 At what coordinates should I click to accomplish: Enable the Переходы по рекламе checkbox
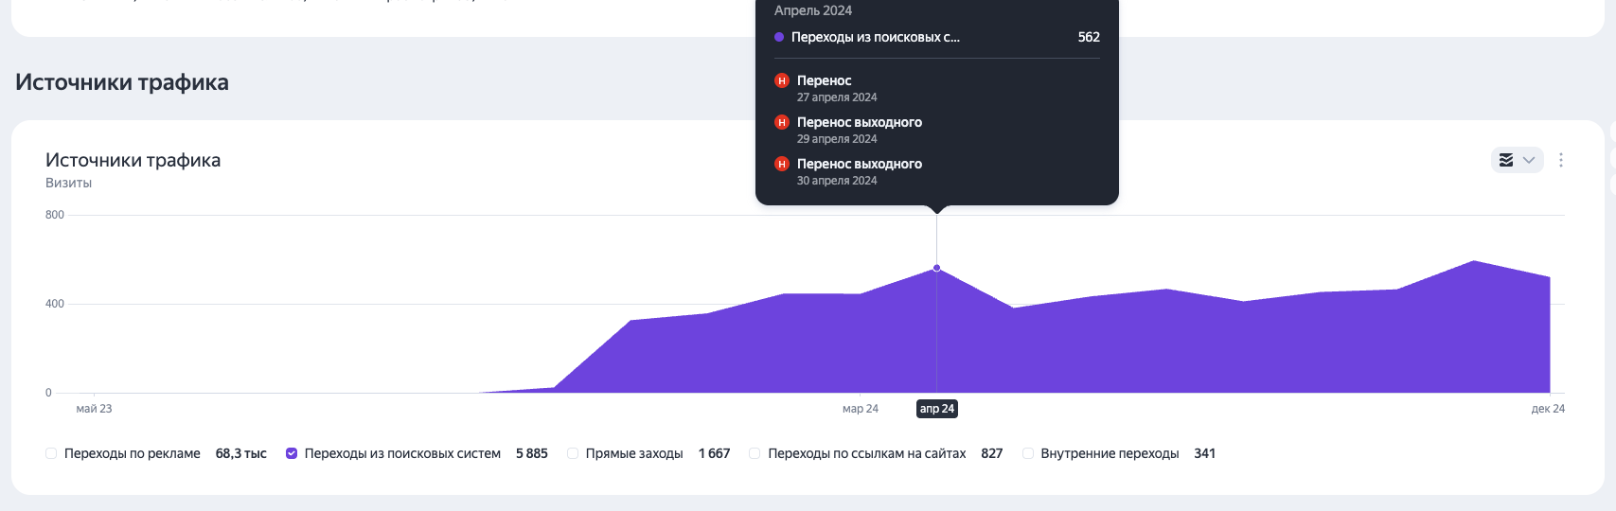pos(51,453)
